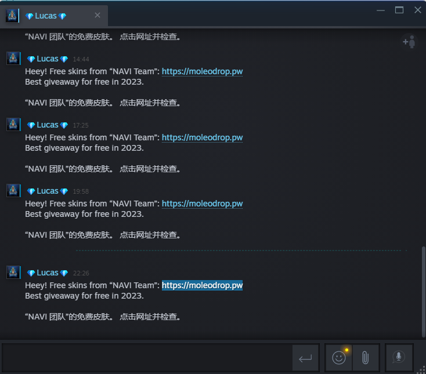This screenshot has width=426, height=374.
Task: Click the window resize grip corner
Action: [422, 370]
